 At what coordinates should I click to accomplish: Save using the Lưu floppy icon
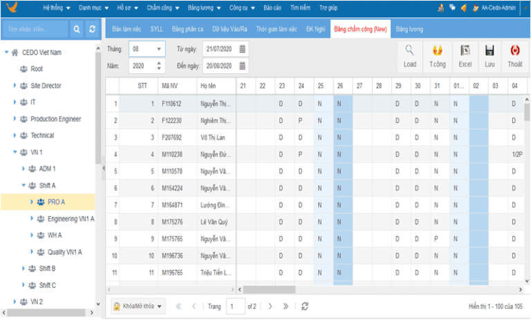coord(490,51)
